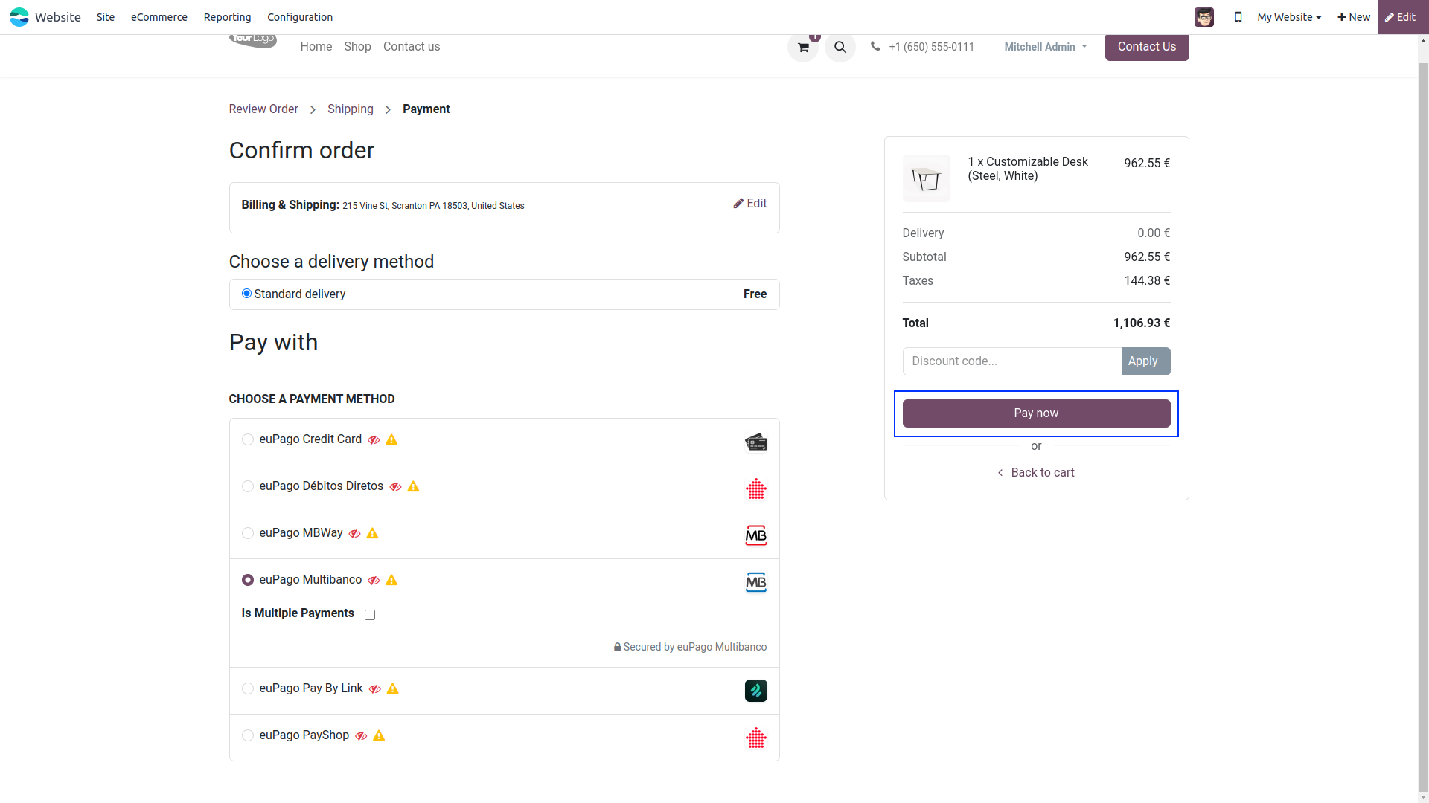Click the euPago Débitos Diretos warning triangle
Viewport: 1429px width, 803px height.
pos(413,486)
